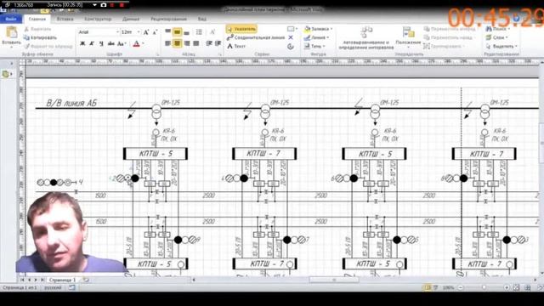Open the Line (Линия) dropdown
This screenshot has width=544, height=306.
[x=316, y=37]
